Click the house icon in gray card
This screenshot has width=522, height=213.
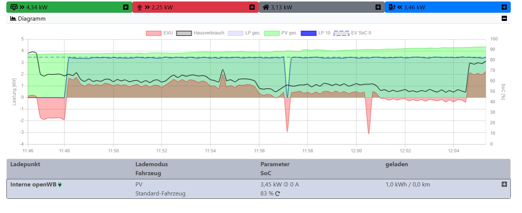pyautogui.click(x=266, y=7)
